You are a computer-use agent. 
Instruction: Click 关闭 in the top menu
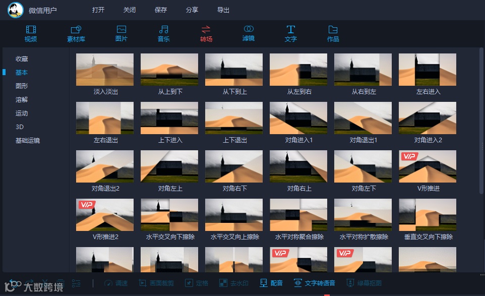click(129, 10)
